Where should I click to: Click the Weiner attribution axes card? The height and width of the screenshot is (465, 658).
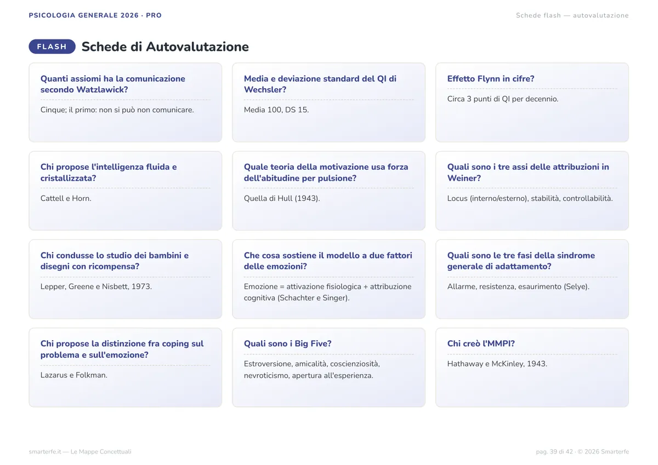pos(532,191)
